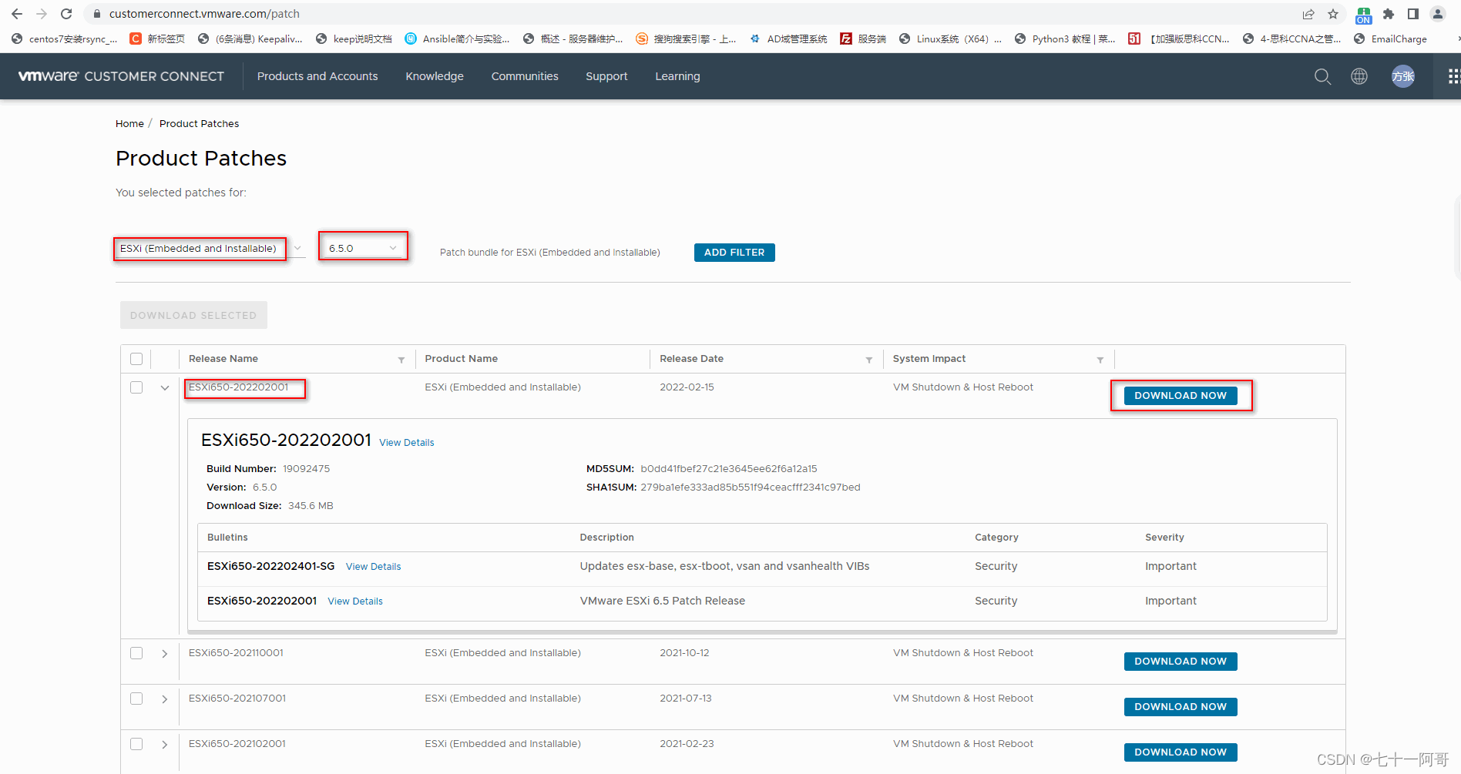Check the ESXi650-202107001 row checkbox
1461x774 pixels.
tap(136, 699)
